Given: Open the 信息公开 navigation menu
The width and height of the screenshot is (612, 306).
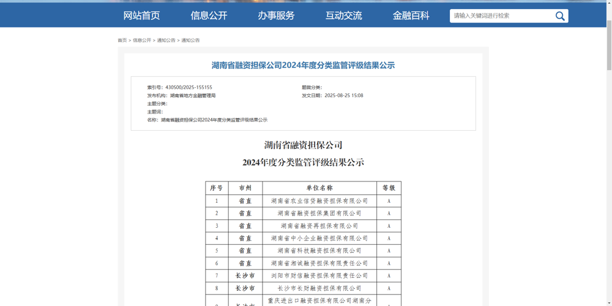Looking at the screenshot, I should (209, 15).
